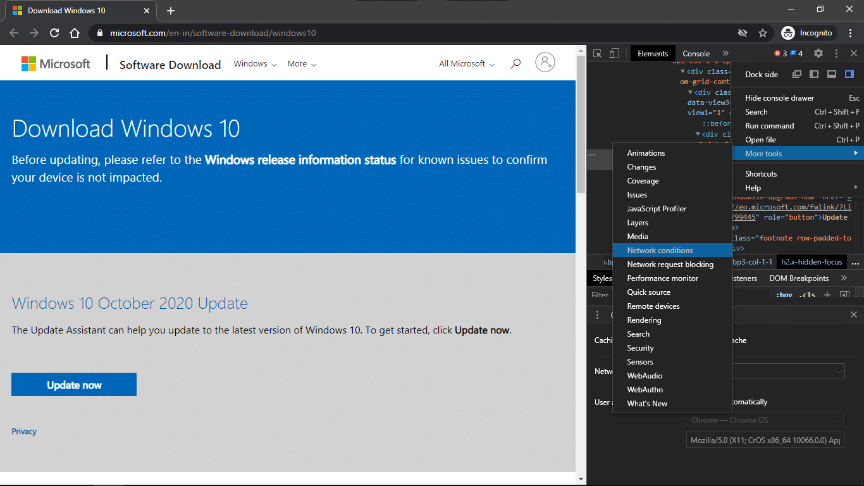Open Performance monitor tool

coord(672,278)
